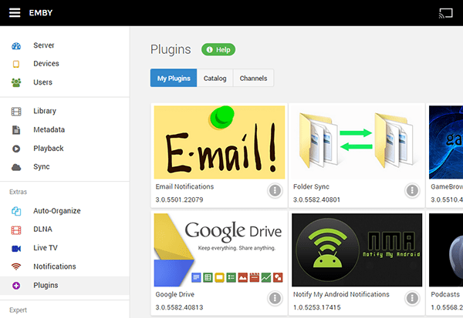
Task: Open DLNA settings in sidebar
Action: [65, 229]
